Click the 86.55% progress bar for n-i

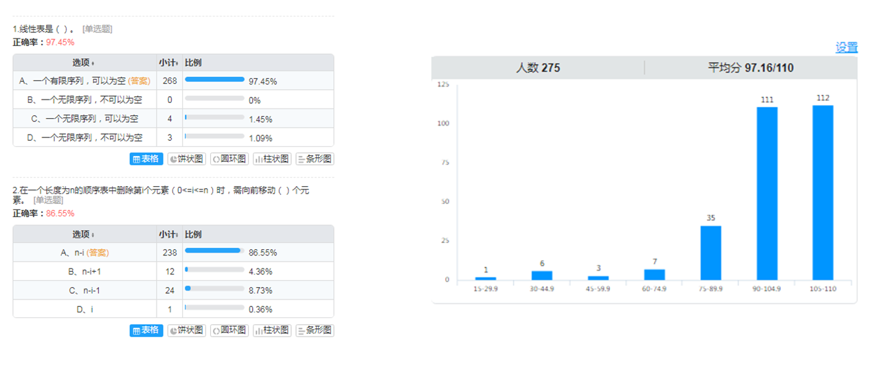tap(214, 251)
